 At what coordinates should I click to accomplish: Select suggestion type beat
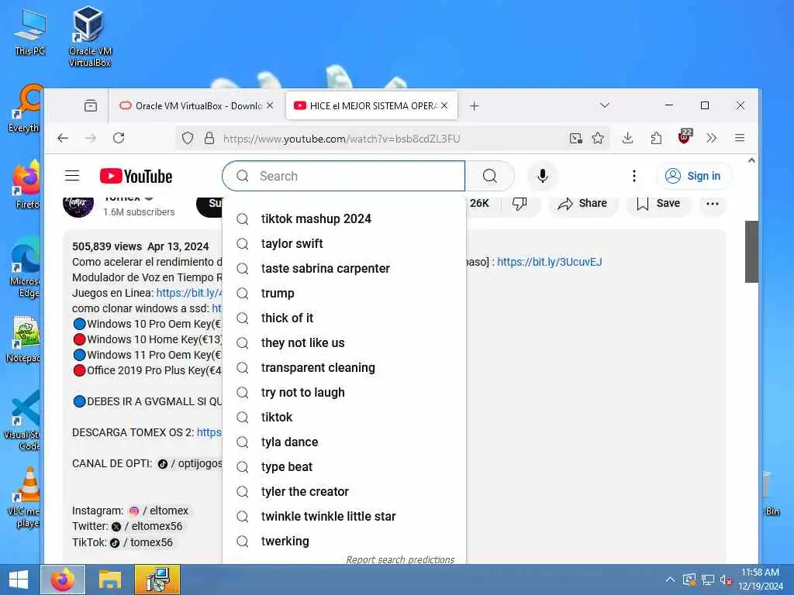pyautogui.click(x=344, y=466)
